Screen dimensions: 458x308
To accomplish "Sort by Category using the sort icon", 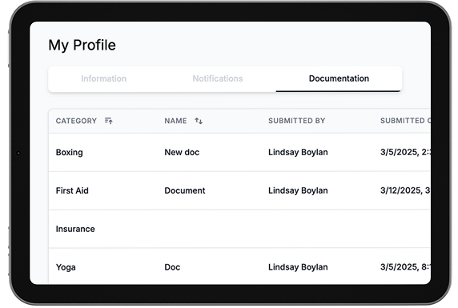I will pos(109,121).
